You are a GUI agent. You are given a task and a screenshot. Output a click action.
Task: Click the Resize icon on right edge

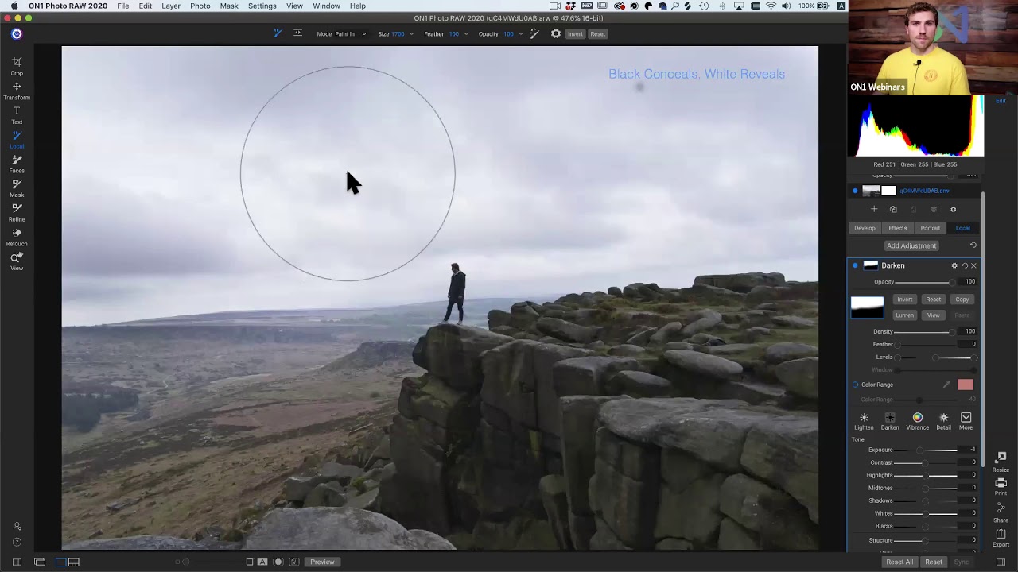pyautogui.click(x=1001, y=462)
